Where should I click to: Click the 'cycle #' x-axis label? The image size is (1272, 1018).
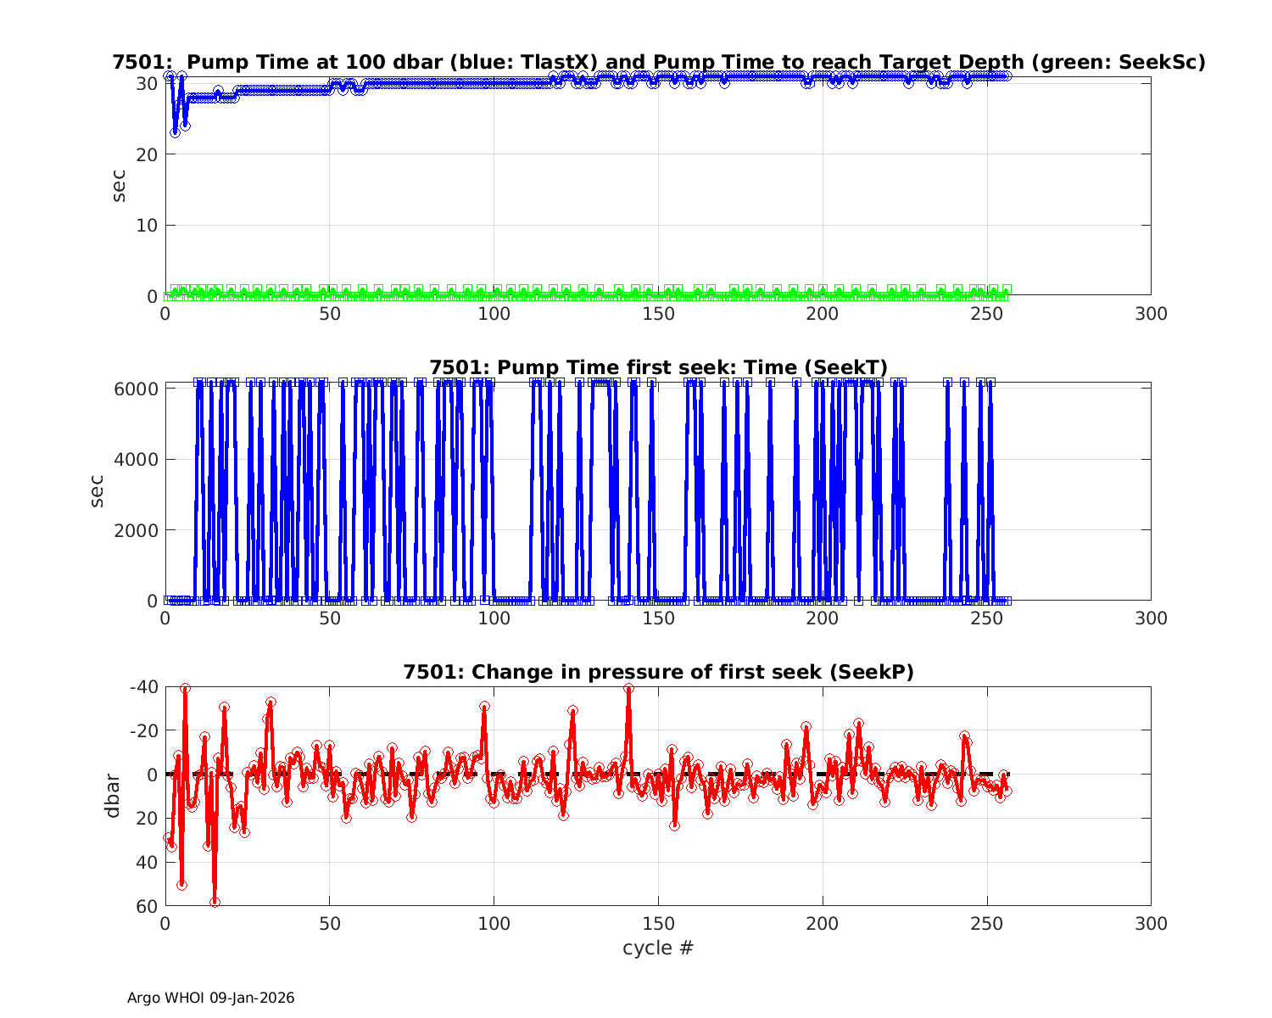(x=658, y=948)
